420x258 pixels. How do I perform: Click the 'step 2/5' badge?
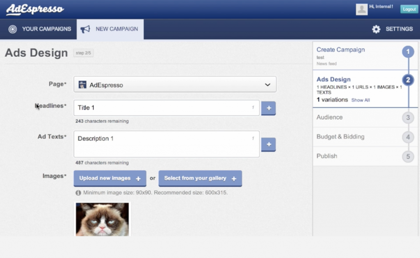(83, 53)
